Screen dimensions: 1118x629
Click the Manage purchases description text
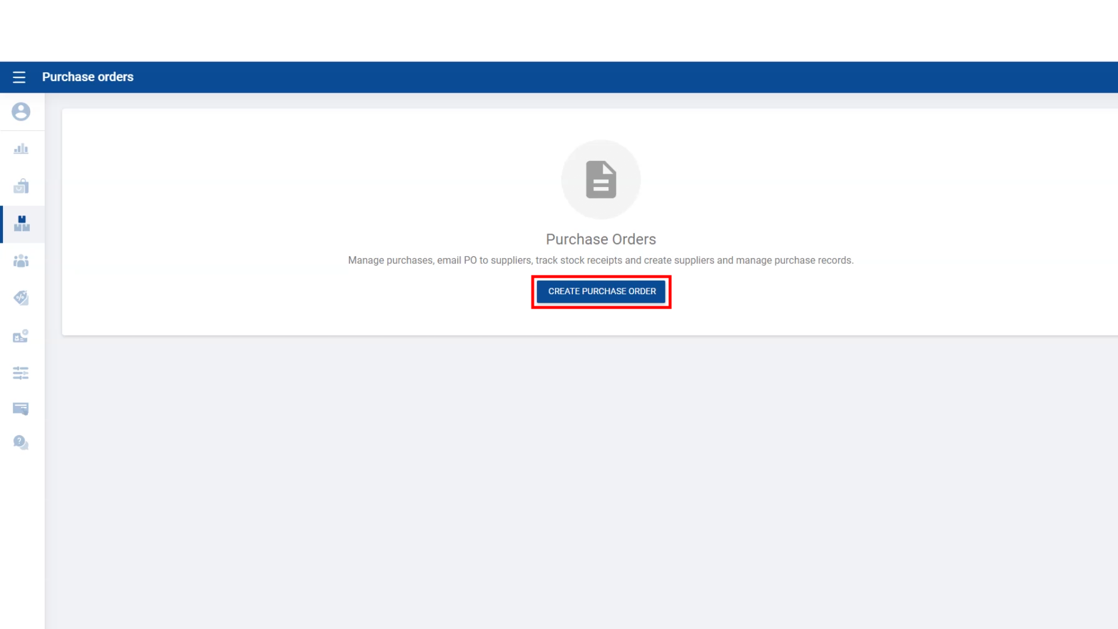coord(600,260)
